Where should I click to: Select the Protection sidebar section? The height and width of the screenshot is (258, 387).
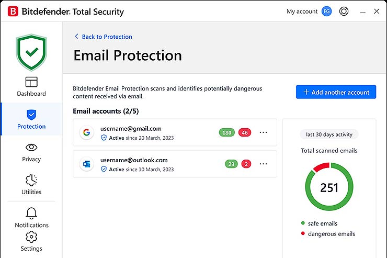pyautogui.click(x=31, y=119)
